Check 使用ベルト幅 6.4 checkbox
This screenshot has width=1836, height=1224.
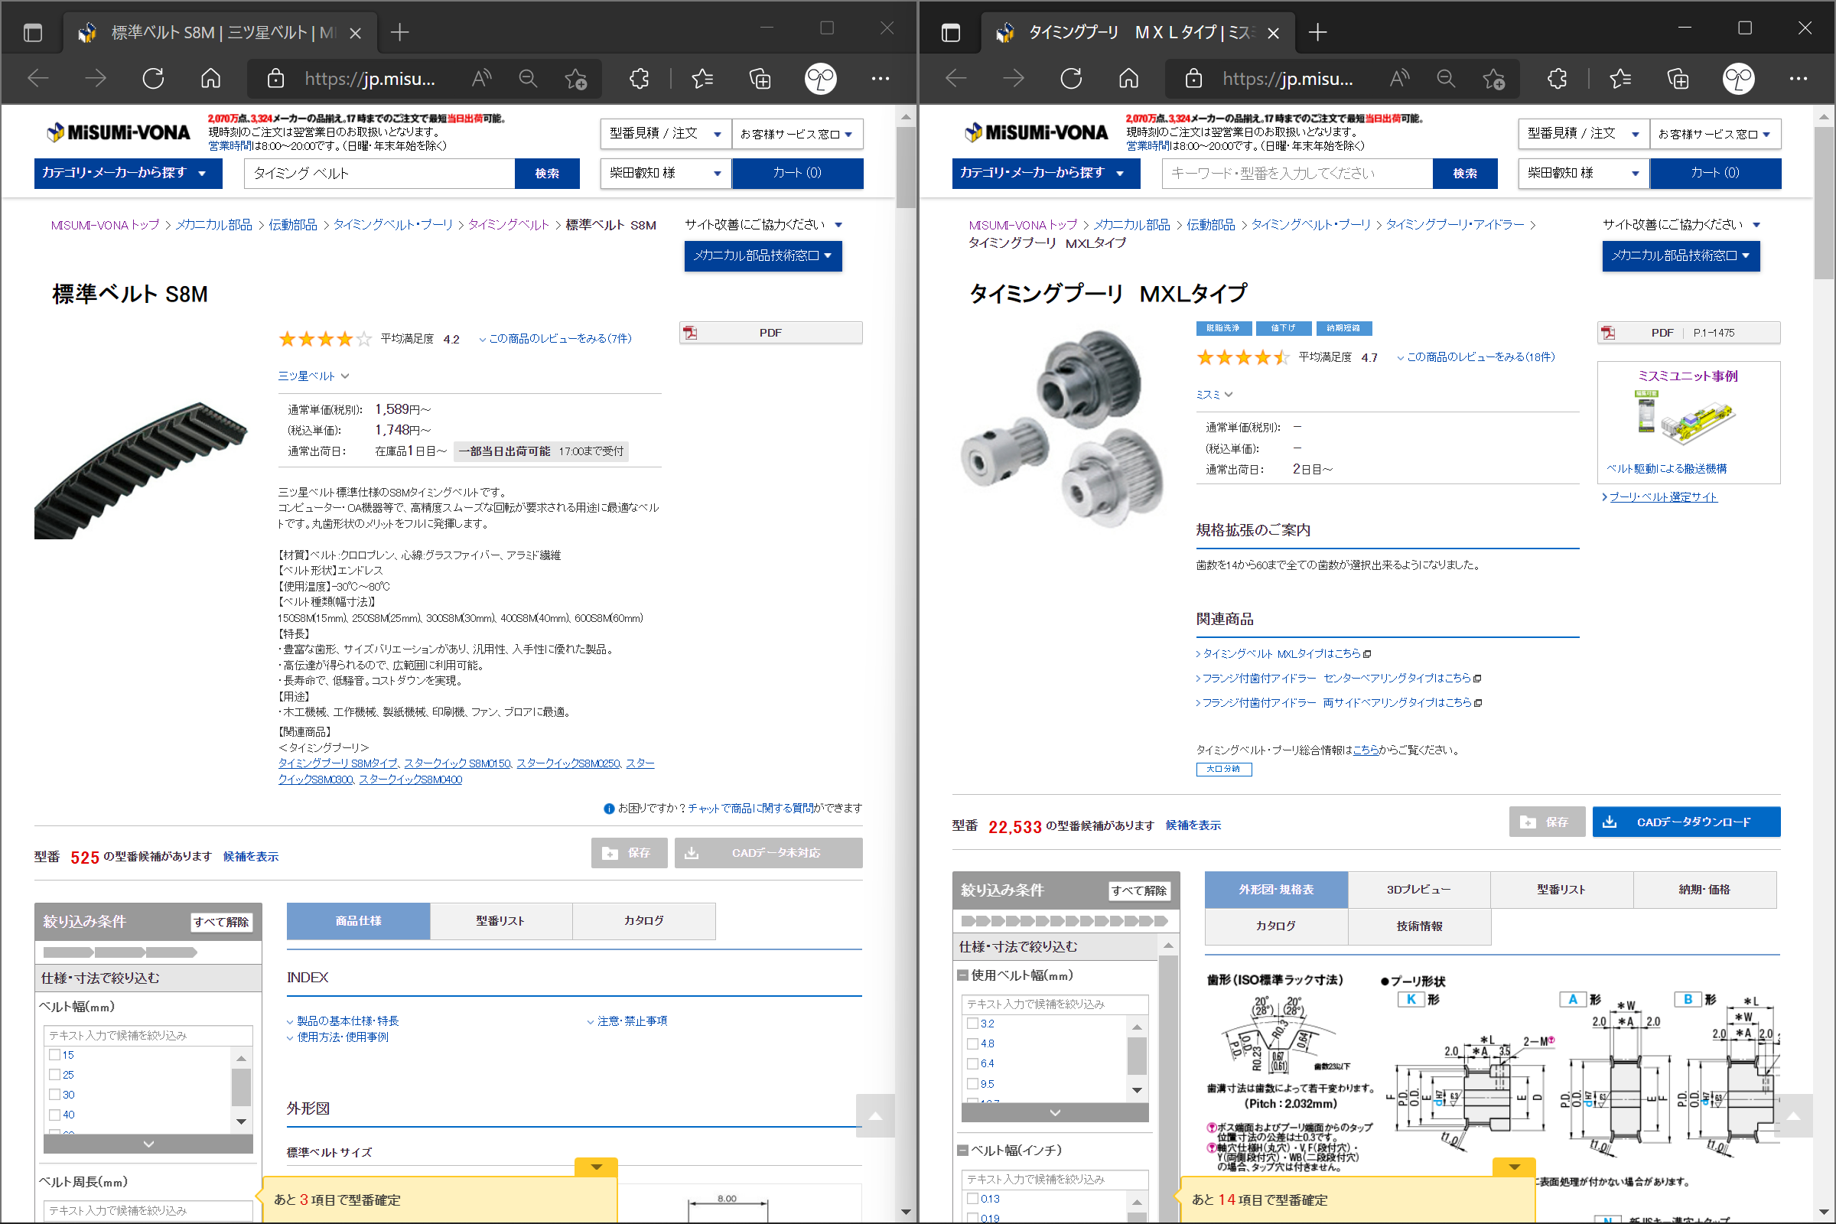(972, 1063)
